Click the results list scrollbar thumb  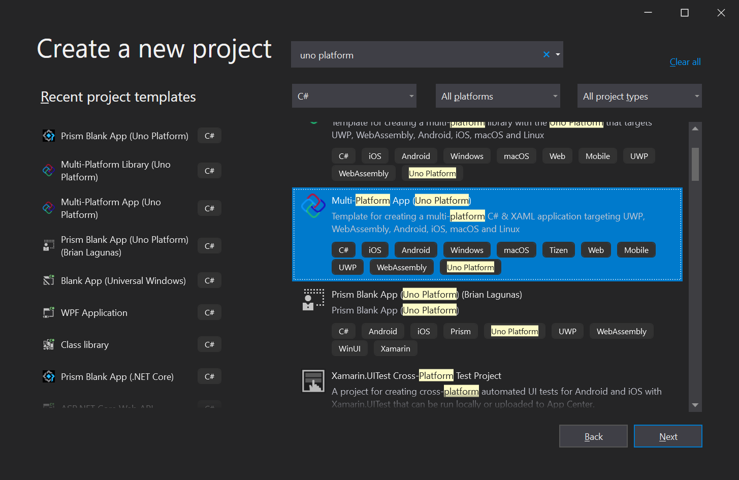695,164
